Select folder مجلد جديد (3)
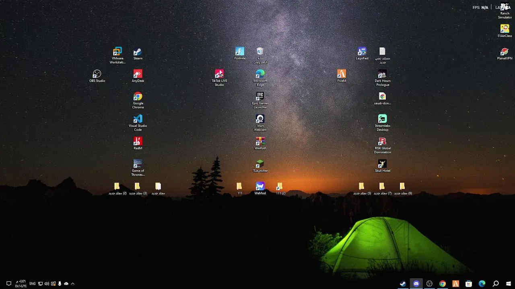Image resolution: width=515 pixels, height=289 pixels. click(x=138, y=189)
